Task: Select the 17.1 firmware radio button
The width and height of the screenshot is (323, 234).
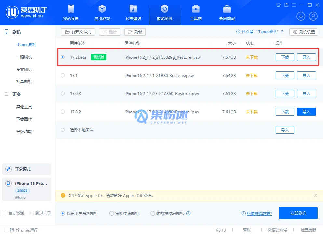Action: [63, 75]
